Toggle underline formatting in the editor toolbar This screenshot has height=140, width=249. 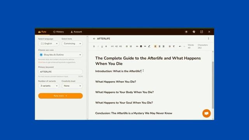(x=102, y=46)
